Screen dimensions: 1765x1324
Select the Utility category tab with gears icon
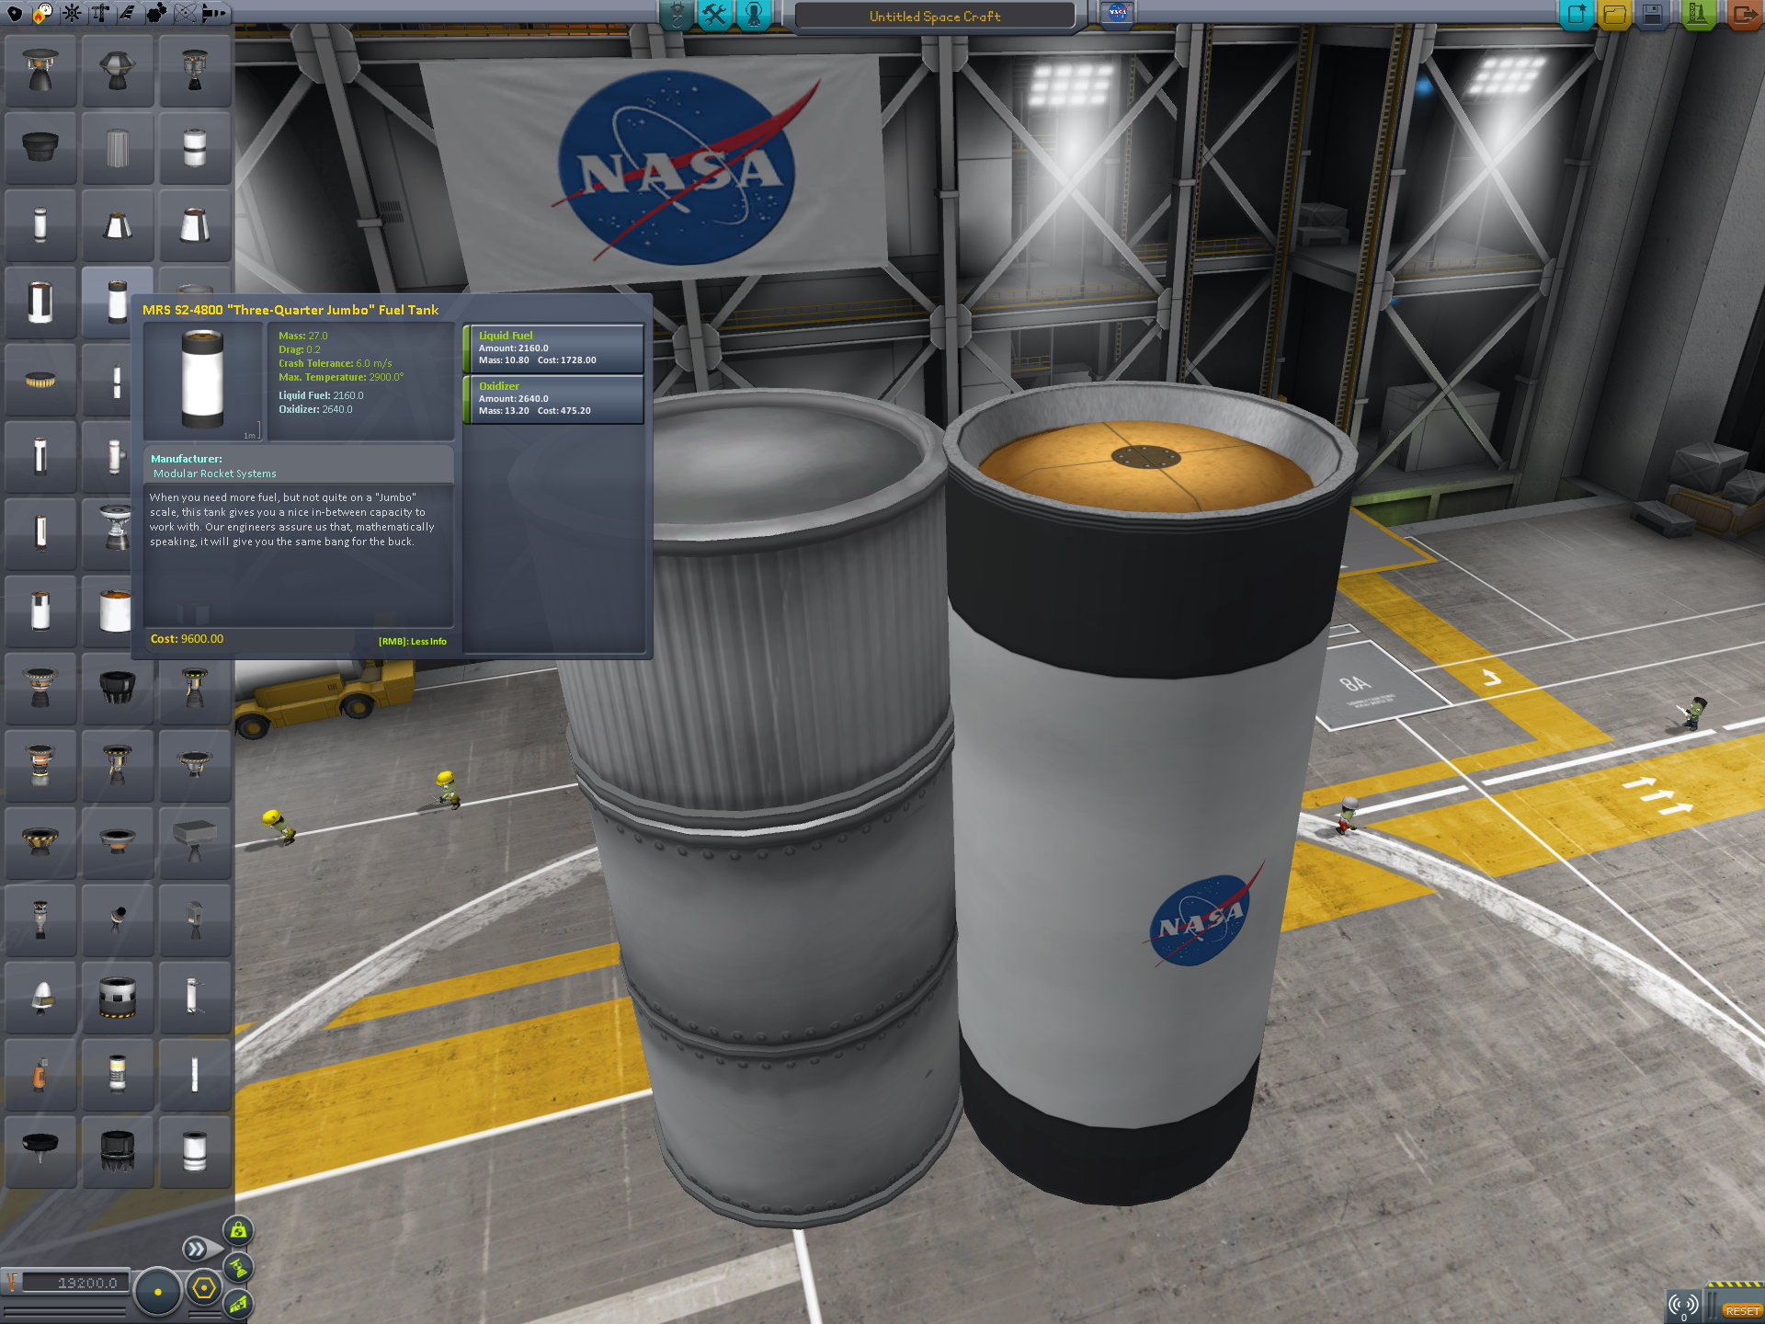pyautogui.click(x=156, y=13)
